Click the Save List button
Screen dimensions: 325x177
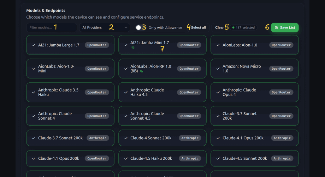[285, 27]
